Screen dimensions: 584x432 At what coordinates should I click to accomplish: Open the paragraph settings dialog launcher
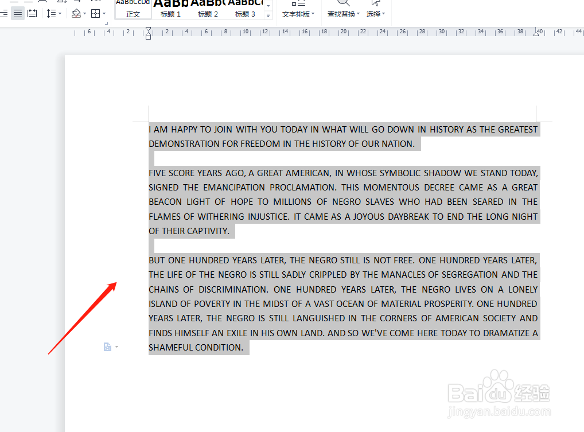107,24
